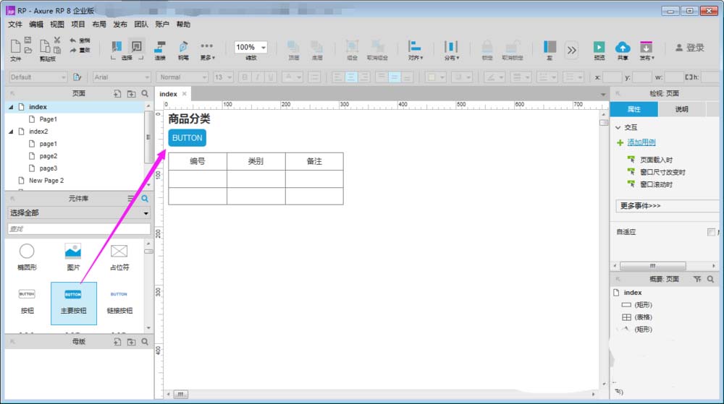Toggle Italic formatting
The width and height of the screenshot is (724, 404).
[258, 77]
